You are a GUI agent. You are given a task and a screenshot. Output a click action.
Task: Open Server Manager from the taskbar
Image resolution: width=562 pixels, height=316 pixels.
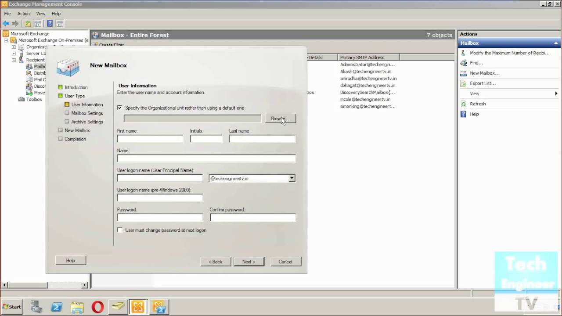tap(36, 307)
